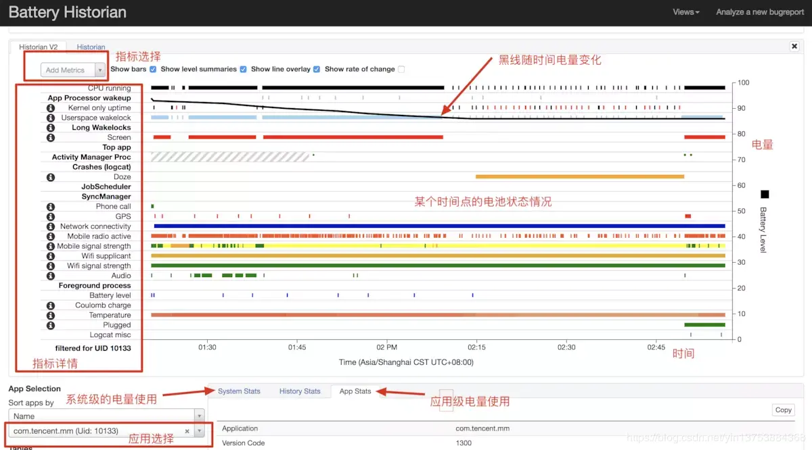Click info icon beside Network connectivity
The width and height of the screenshot is (812, 450).
(50, 226)
